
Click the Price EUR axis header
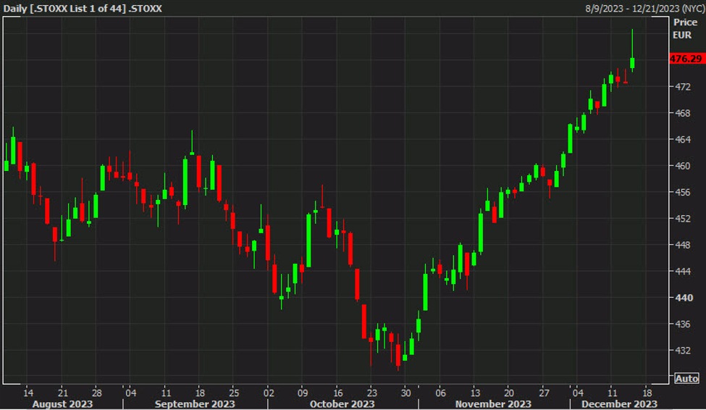pos(685,28)
